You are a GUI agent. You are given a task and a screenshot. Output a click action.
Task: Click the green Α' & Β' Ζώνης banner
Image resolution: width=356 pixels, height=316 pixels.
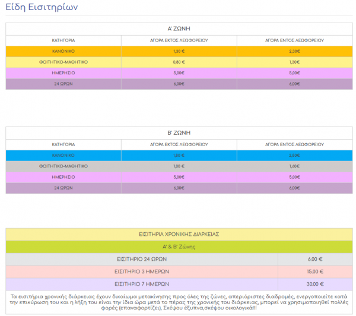point(179,247)
